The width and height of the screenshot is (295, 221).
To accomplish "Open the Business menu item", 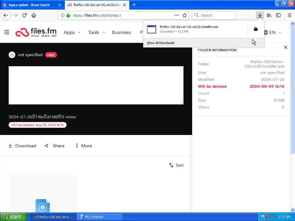I will point(121,32).
